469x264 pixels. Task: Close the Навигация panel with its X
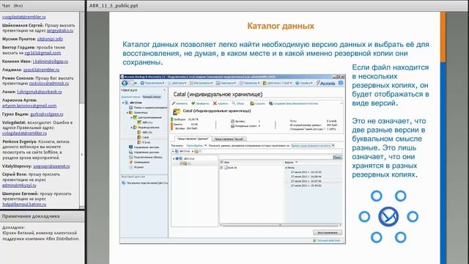coord(164,89)
